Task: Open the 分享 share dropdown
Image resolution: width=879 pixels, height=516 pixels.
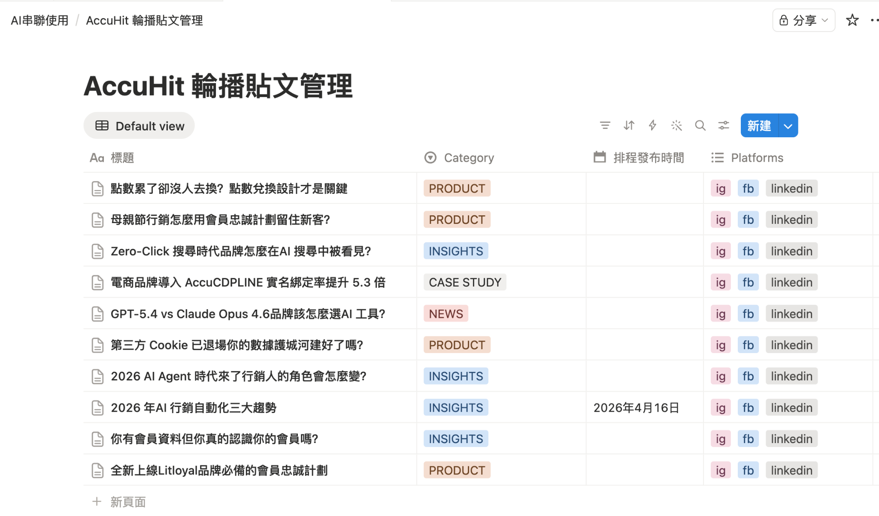Action: (x=803, y=20)
